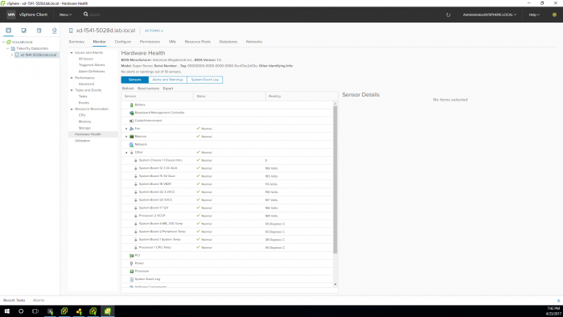
Task: Switch to the Alerts and Warnings tab
Action: click(167, 80)
